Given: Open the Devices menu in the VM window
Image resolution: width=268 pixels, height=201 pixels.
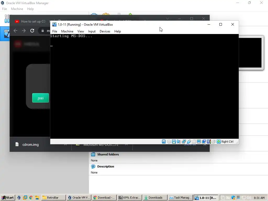Looking at the screenshot, I should pos(105,31).
